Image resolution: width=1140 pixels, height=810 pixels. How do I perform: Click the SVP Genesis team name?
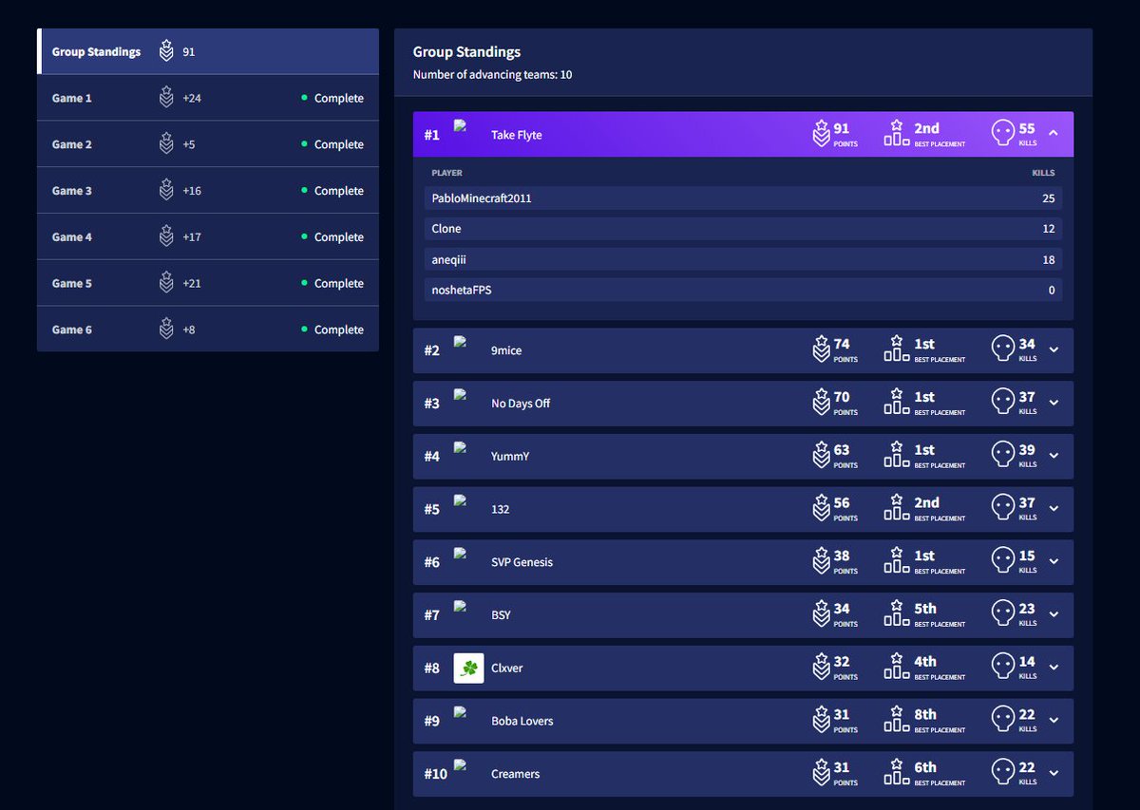(522, 562)
